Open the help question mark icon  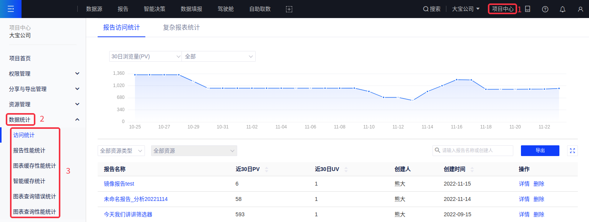tap(545, 9)
